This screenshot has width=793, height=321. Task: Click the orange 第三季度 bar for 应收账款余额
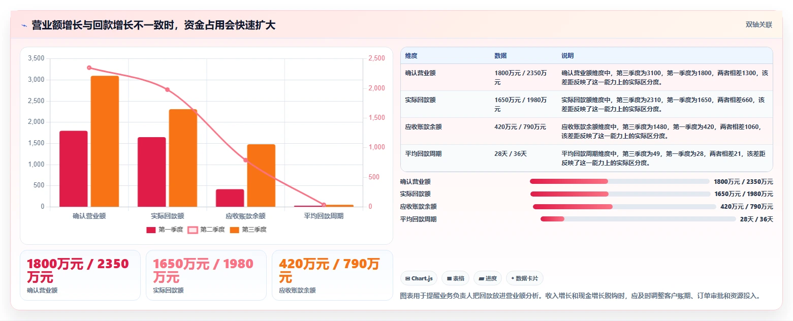[x=261, y=175]
